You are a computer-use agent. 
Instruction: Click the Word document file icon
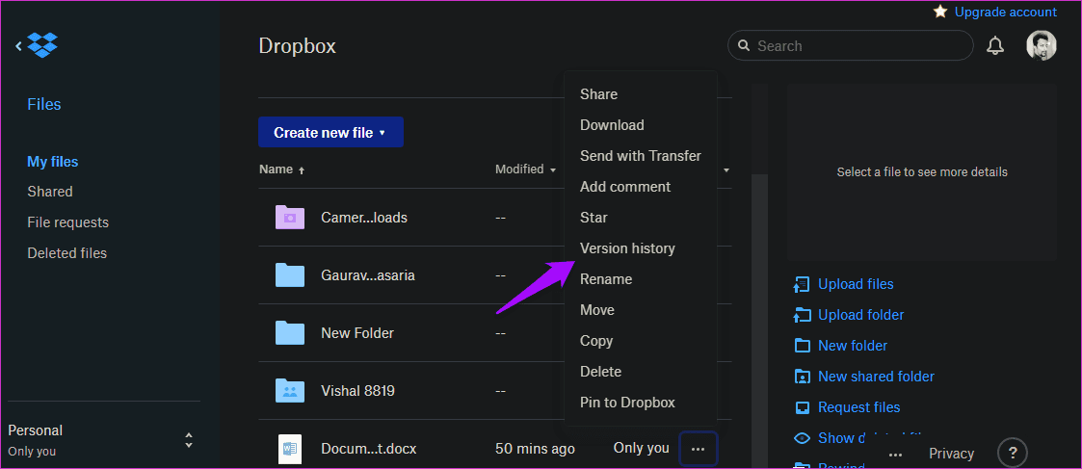(290, 449)
